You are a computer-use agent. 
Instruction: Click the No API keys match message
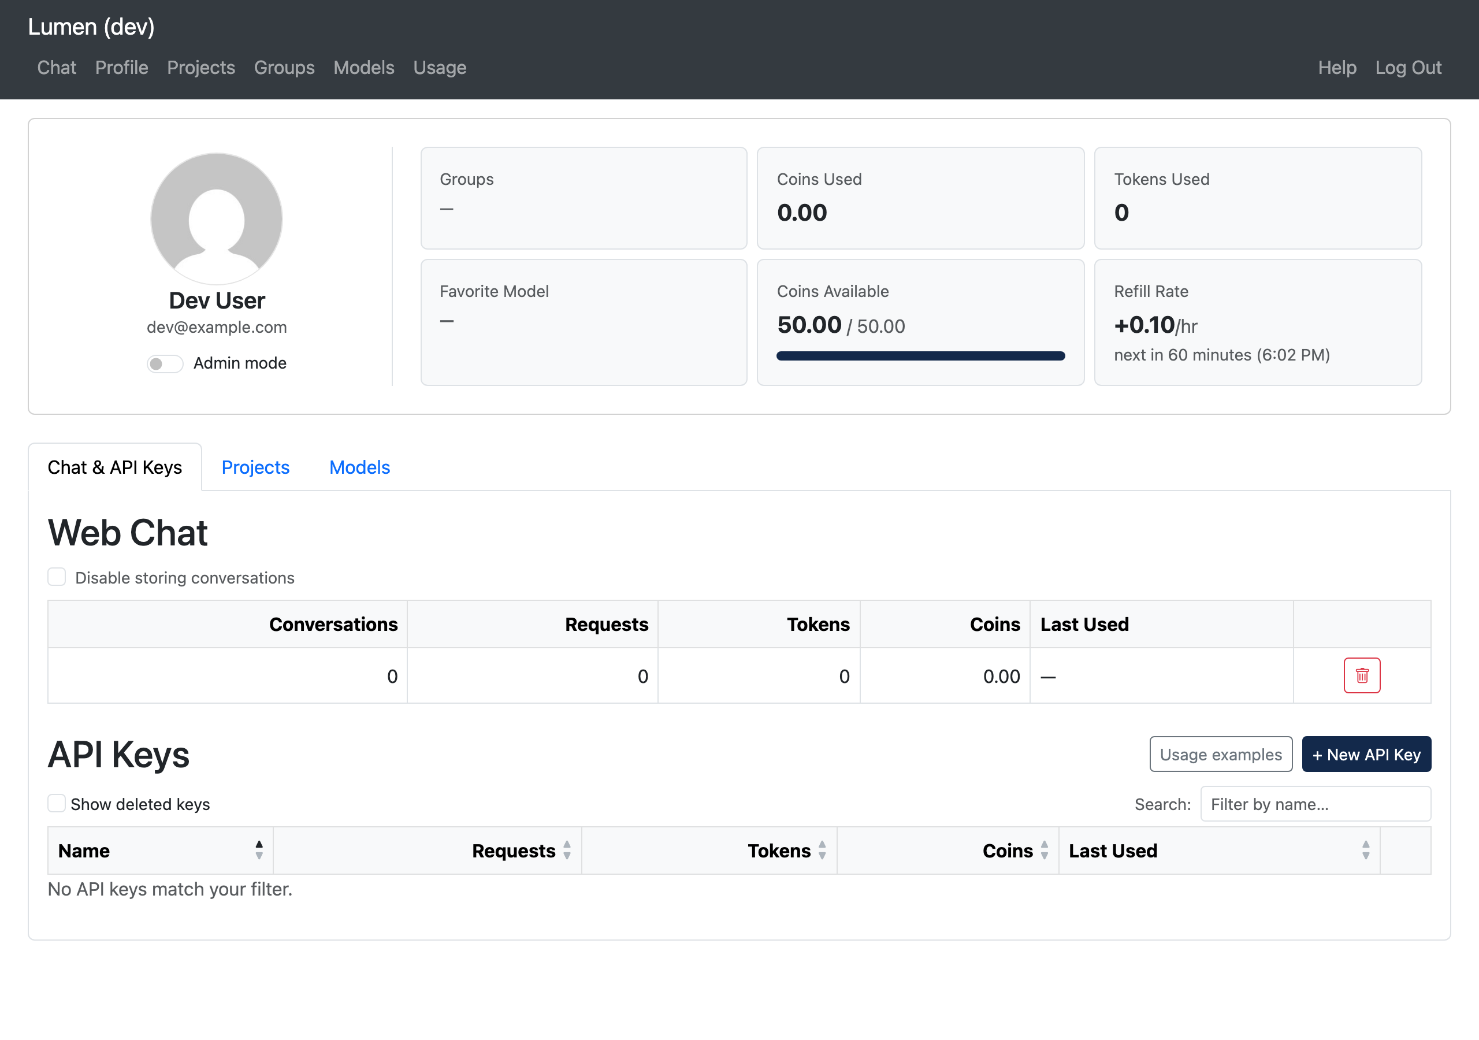pos(170,889)
